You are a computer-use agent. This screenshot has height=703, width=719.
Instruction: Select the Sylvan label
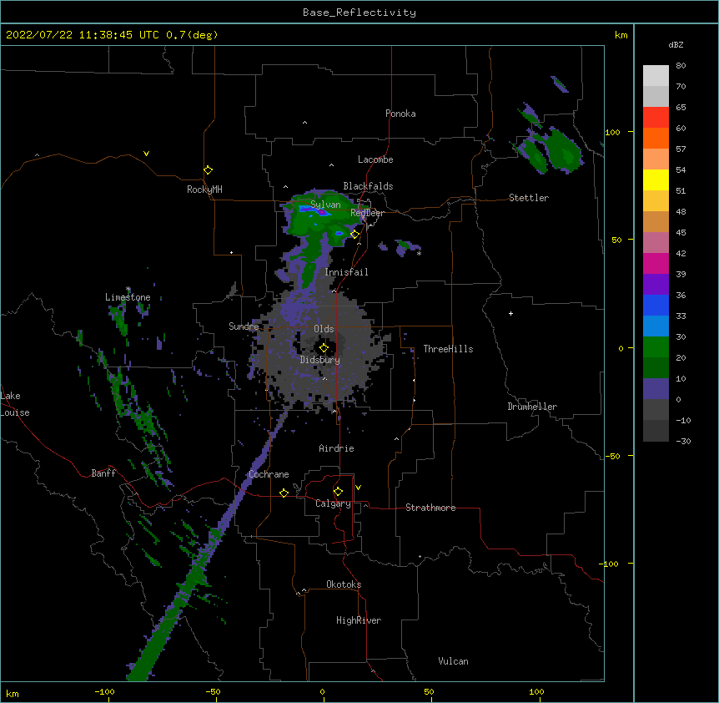325,205
